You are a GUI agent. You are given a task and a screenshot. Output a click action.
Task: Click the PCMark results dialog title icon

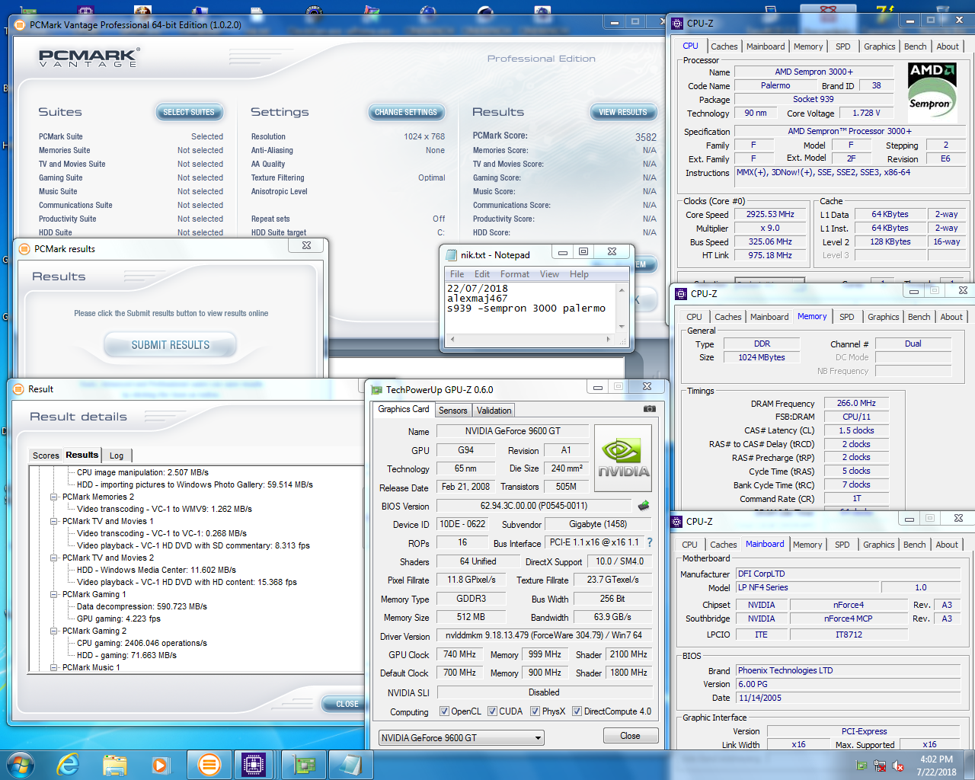(24, 249)
